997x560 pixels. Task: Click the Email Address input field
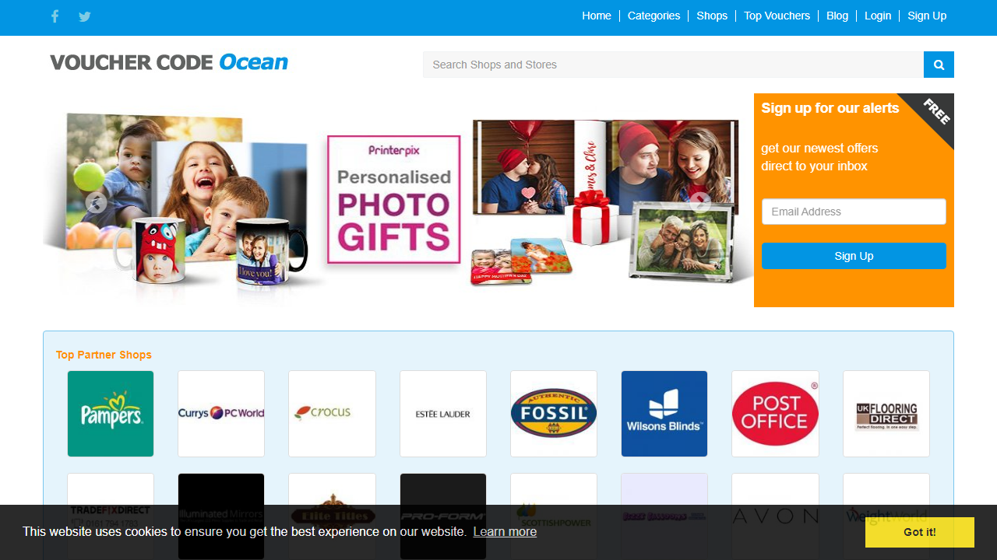[854, 212]
